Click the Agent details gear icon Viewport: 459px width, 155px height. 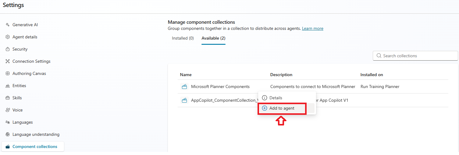click(8, 37)
